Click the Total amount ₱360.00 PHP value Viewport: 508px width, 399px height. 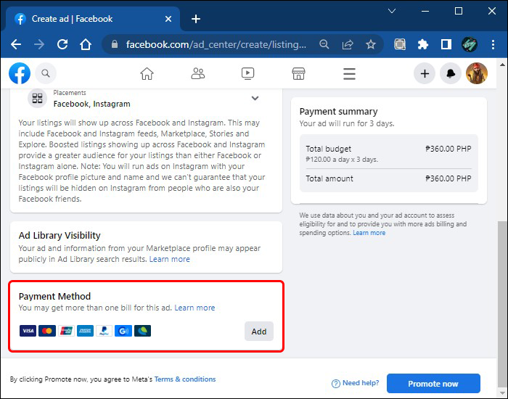[448, 178]
